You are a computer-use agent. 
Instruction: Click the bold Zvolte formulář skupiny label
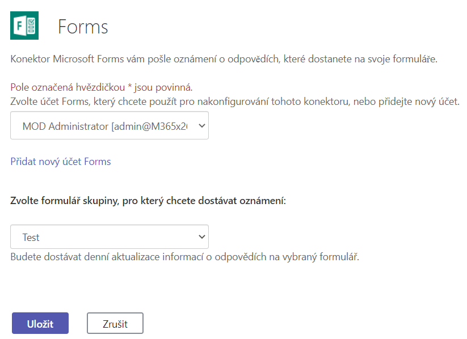click(x=148, y=201)
